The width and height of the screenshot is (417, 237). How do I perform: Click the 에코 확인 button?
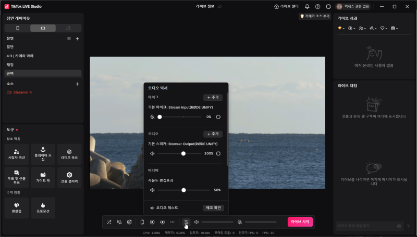[213, 208]
